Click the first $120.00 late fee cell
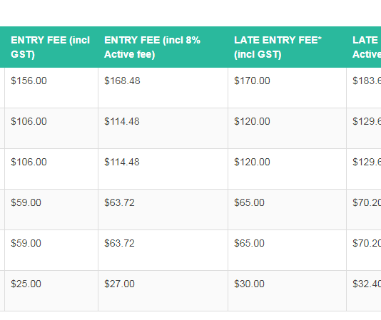The image size is (381, 320). 288,128
